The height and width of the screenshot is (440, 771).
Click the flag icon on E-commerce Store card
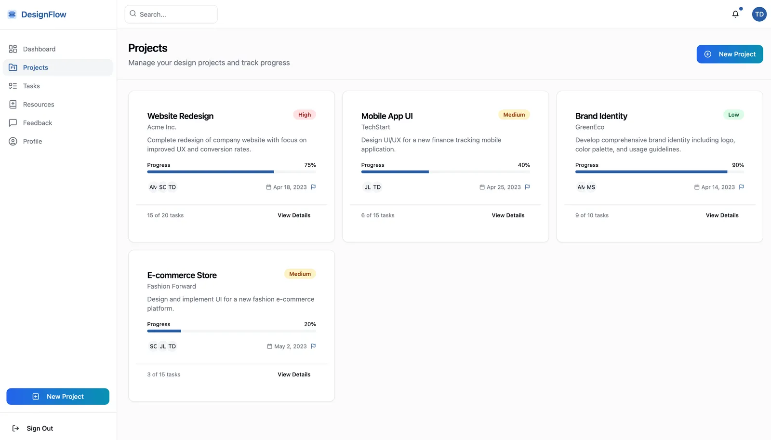pyautogui.click(x=313, y=346)
